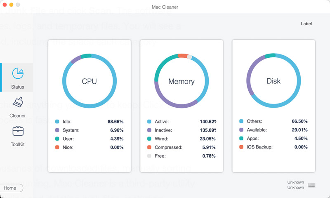Click the teal Wired legend dot

149,139
